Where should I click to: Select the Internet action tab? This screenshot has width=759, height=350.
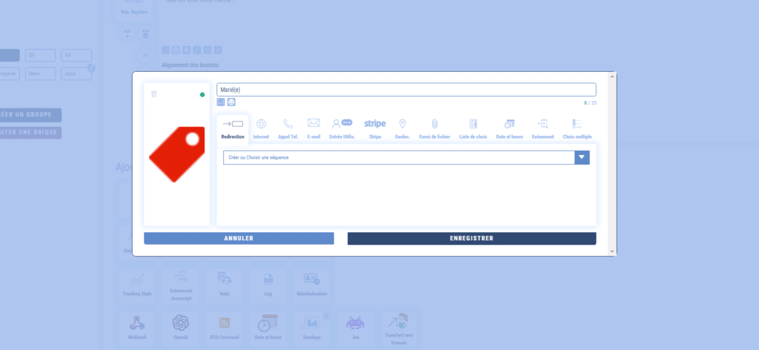tap(261, 128)
